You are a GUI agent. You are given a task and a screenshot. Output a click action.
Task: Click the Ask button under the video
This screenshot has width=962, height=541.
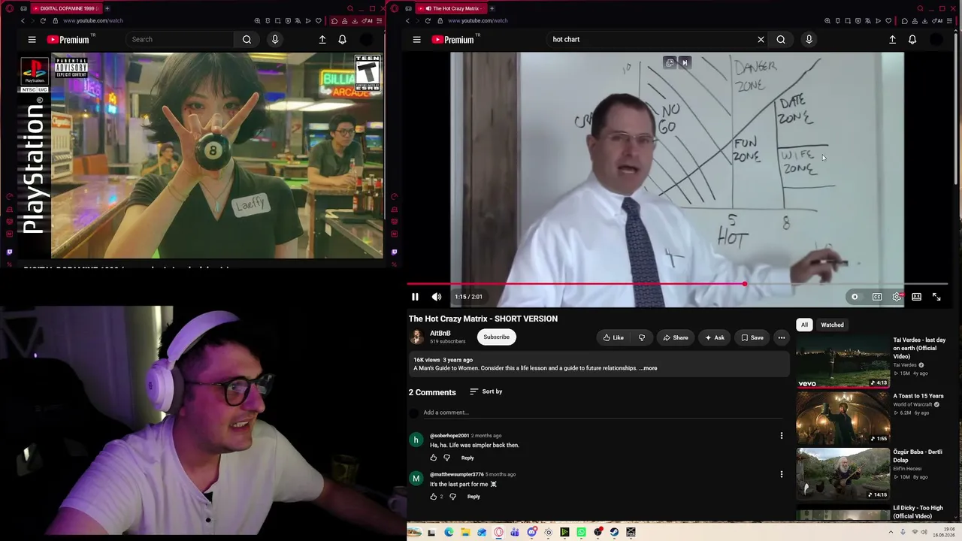pos(714,338)
